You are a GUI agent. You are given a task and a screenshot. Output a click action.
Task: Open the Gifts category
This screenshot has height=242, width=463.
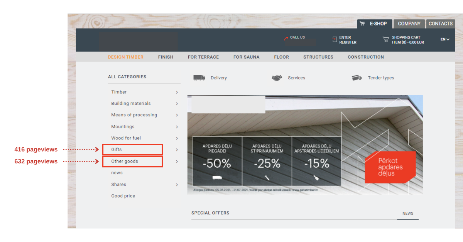coord(117,150)
